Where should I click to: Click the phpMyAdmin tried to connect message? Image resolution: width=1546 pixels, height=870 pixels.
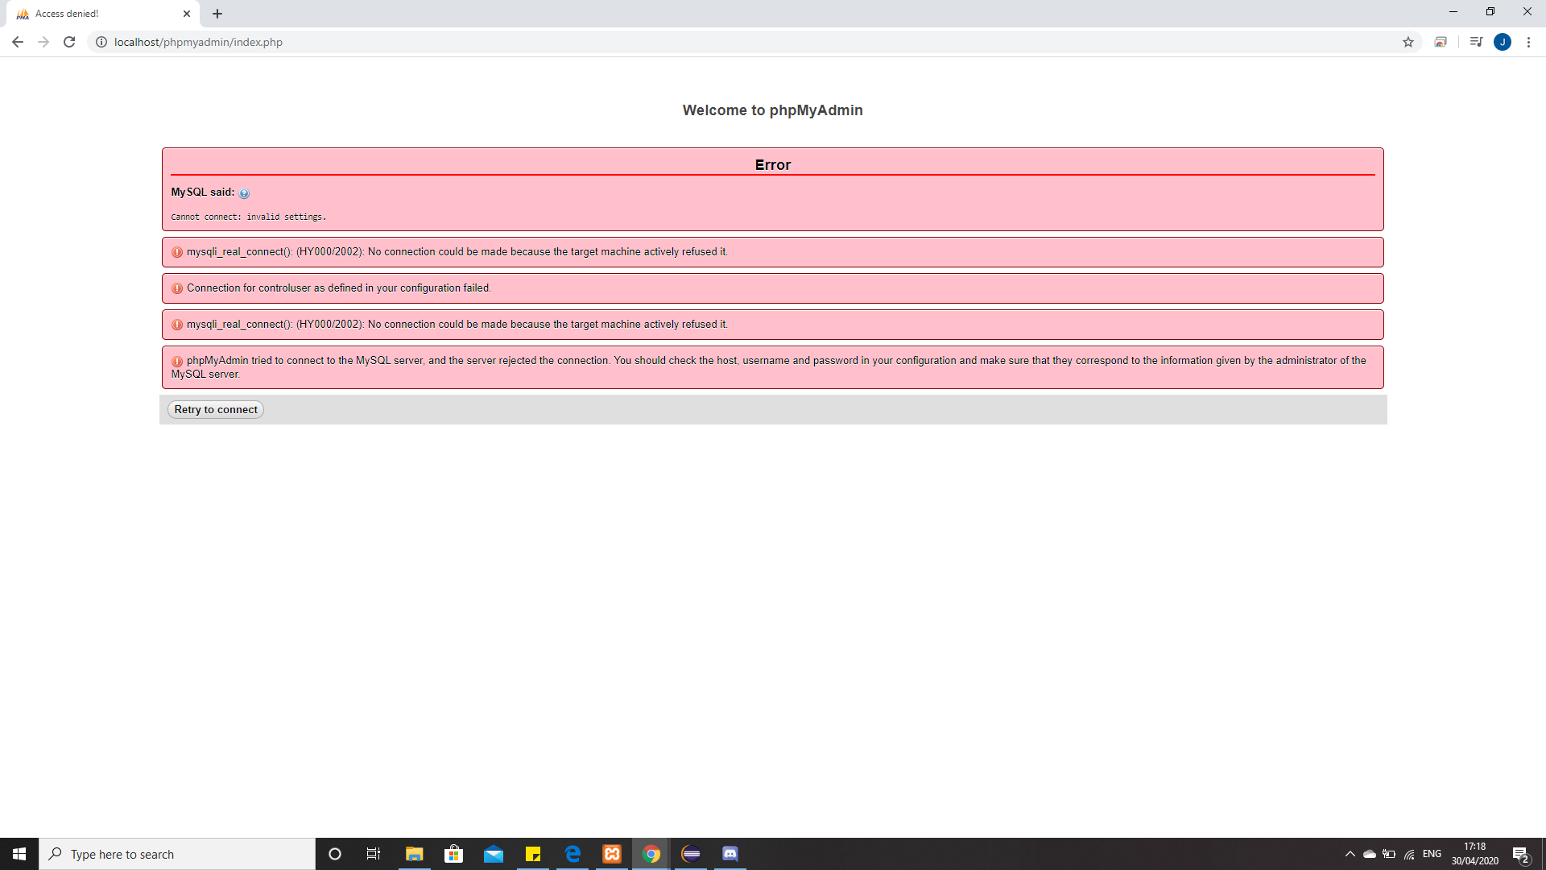click(773, 367)
